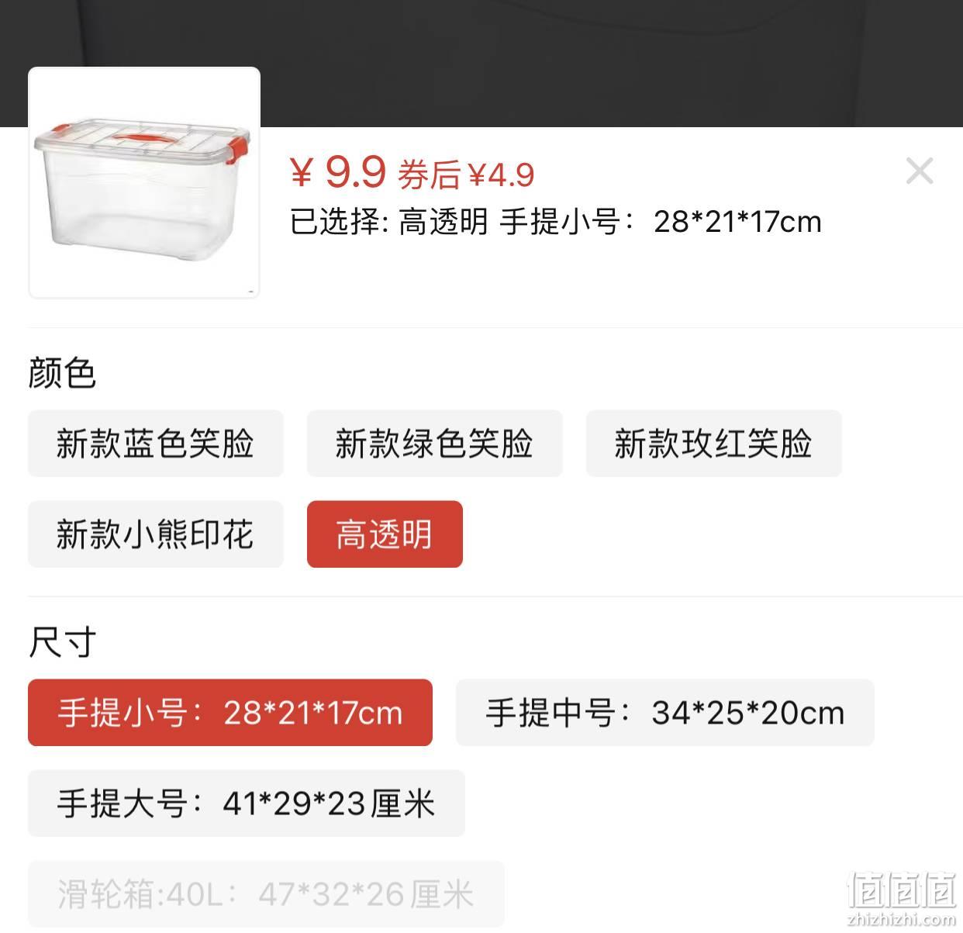This screenshot has height=933, width=963.
Task: Click the 值值值 watermark logo
Action: pyautogui.click(x=901, y=890)
